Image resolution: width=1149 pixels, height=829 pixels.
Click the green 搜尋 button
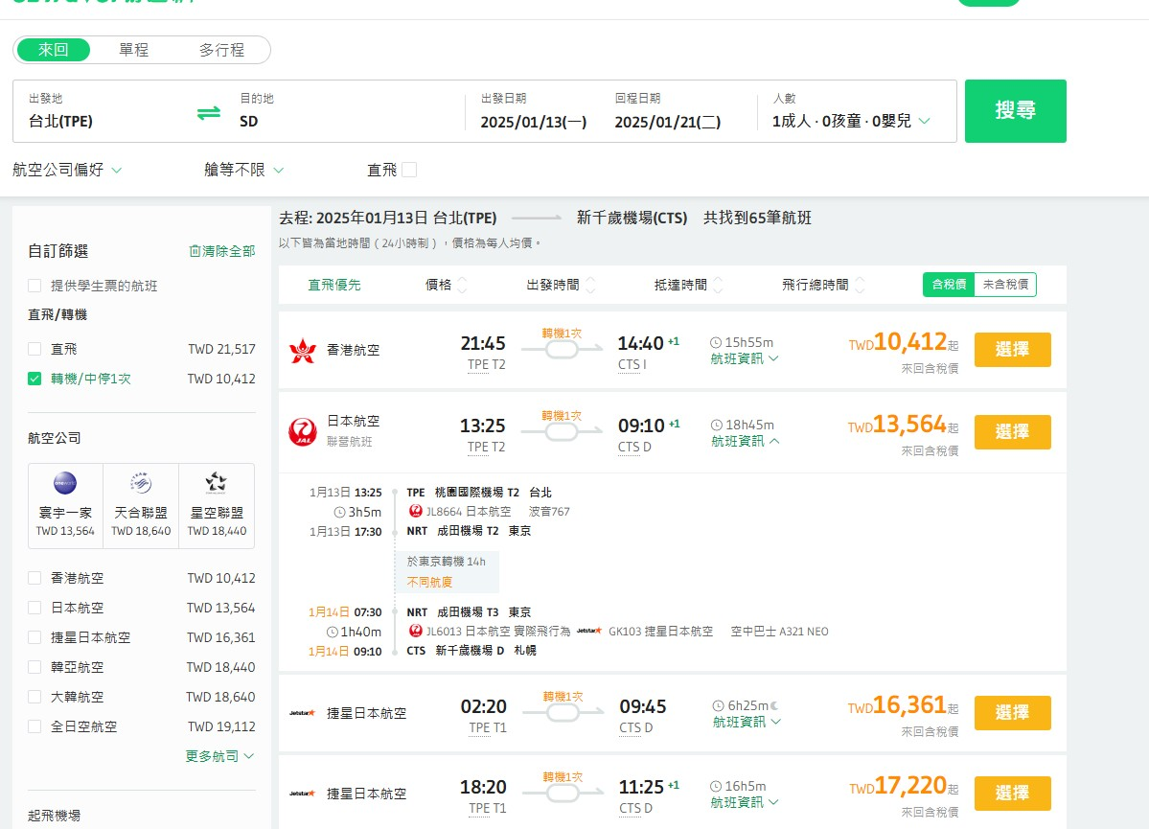[x=1015, y=110]
